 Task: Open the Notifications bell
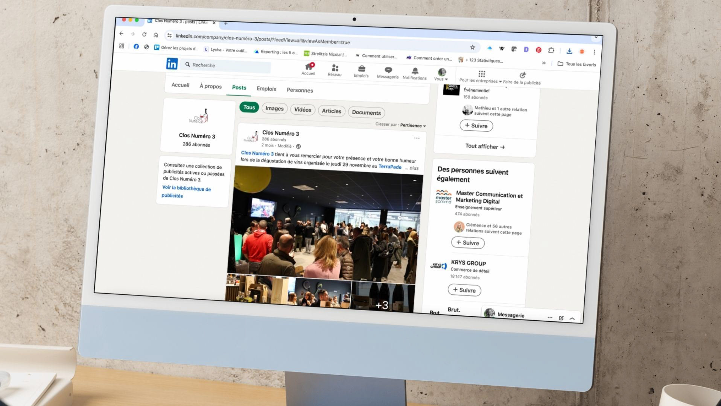[415, 71]
